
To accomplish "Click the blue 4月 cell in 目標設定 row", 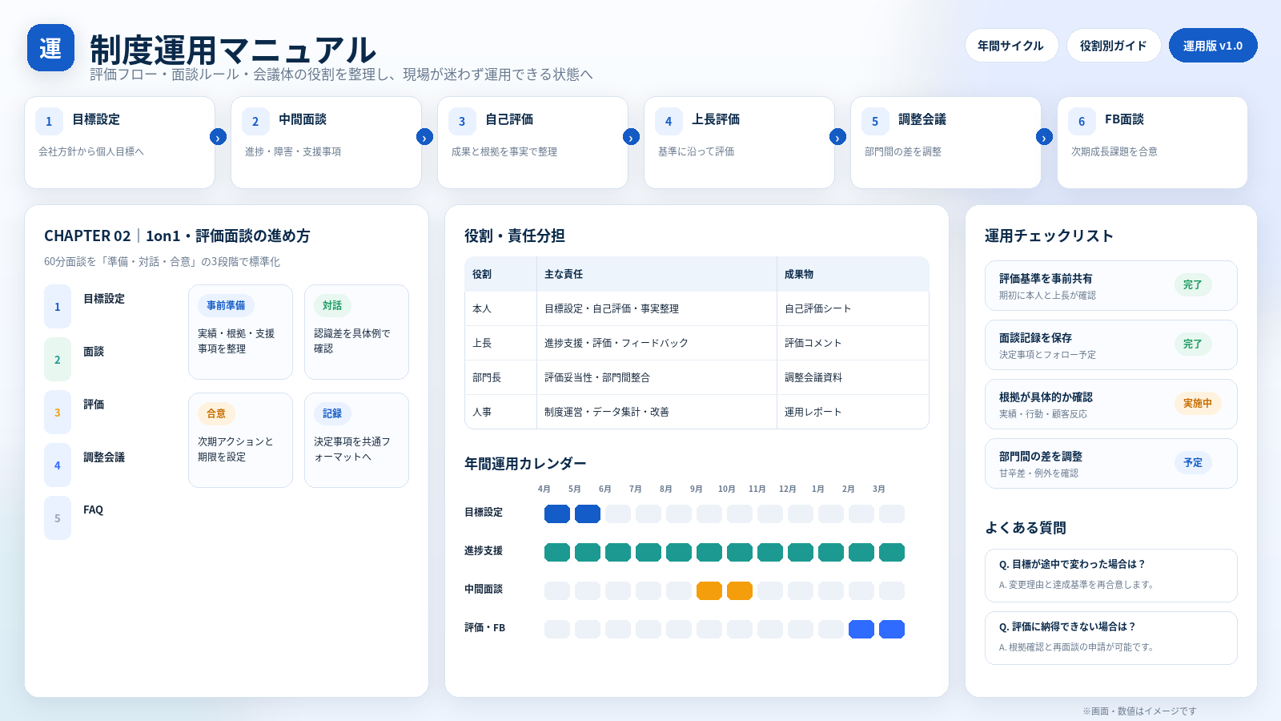I will click(x=557, y=514).
